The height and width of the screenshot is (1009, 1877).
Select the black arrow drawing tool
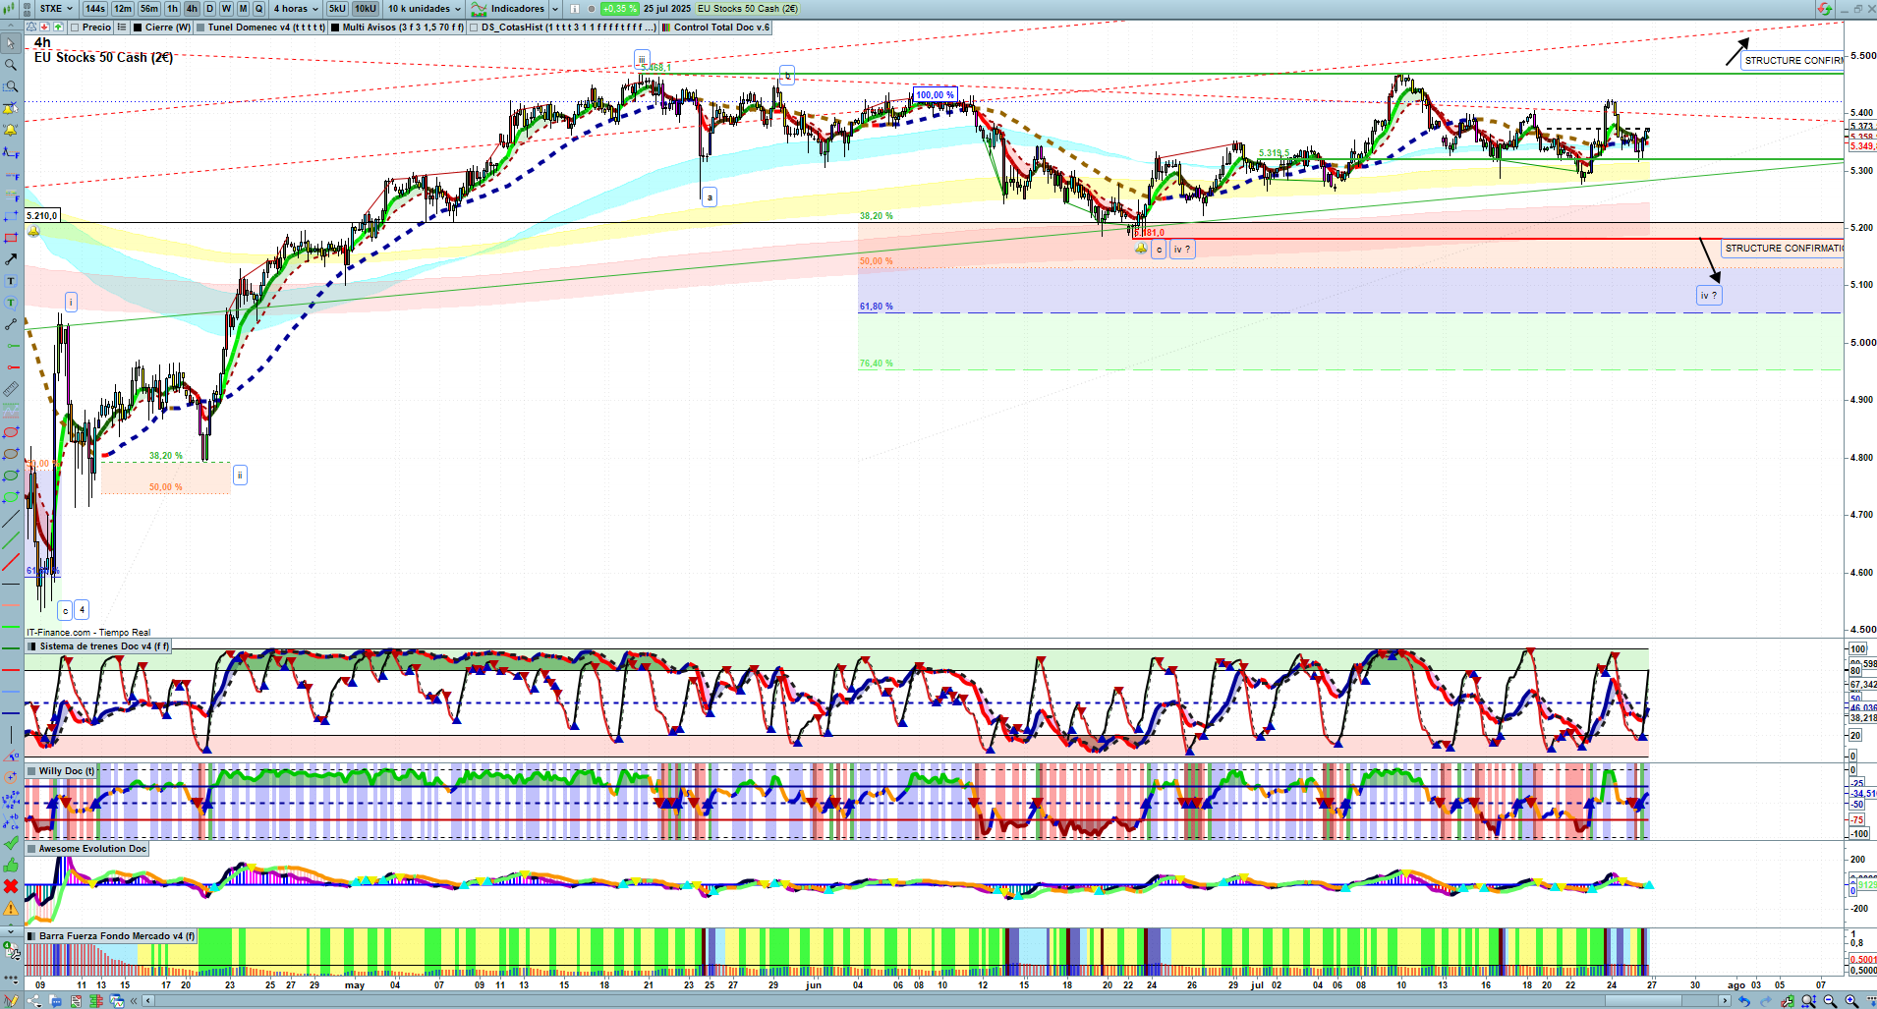[x=11, y=259]
